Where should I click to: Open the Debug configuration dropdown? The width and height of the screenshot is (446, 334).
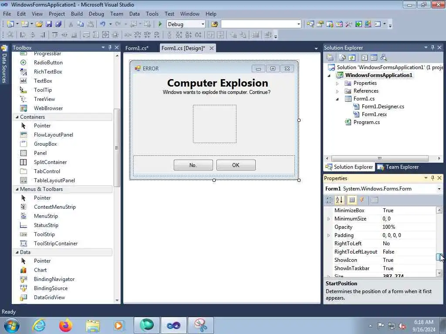(x=203, y=24)
